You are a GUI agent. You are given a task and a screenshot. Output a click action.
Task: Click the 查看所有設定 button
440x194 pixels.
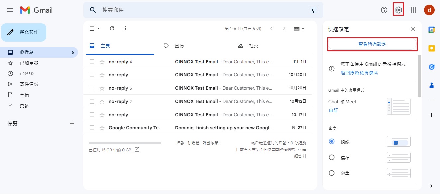pyautogui.click(x=372, y=44)
